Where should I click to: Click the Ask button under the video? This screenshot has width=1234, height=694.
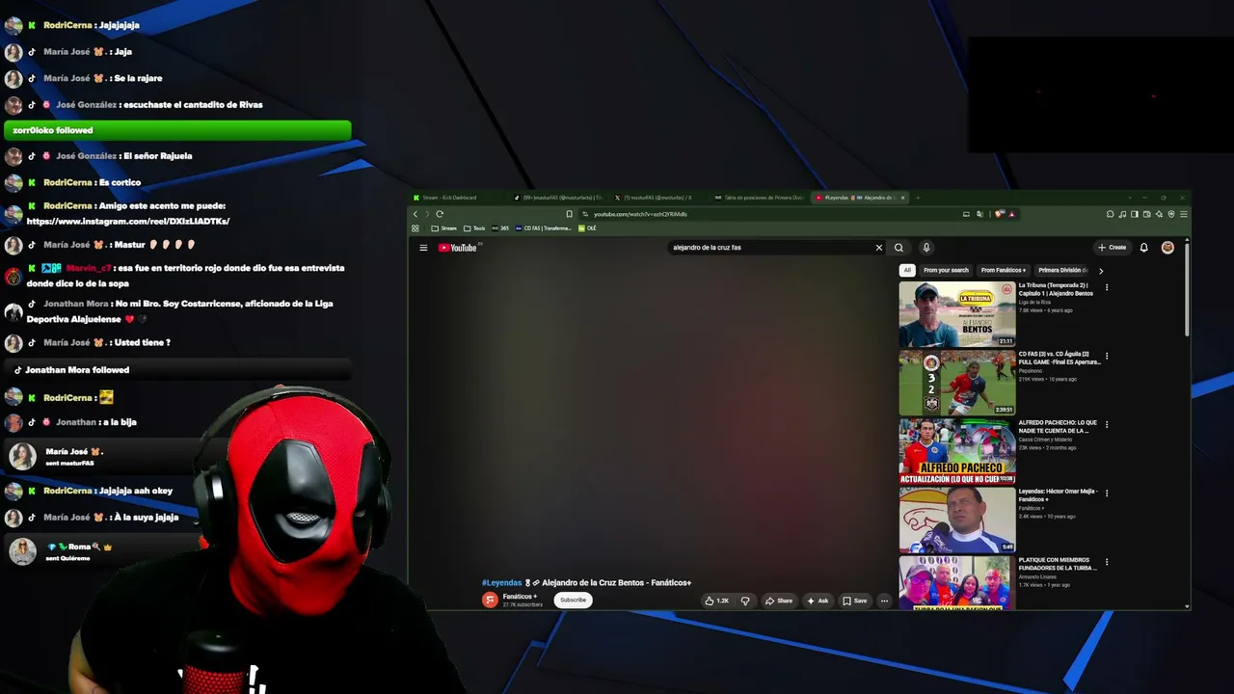[818, 601]
